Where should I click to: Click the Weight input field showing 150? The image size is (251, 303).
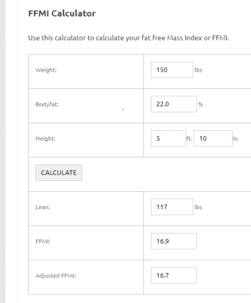tap(172, 69)
